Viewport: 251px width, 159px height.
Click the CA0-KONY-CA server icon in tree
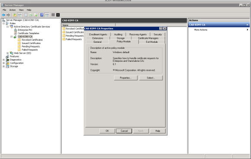click(15, 37)
